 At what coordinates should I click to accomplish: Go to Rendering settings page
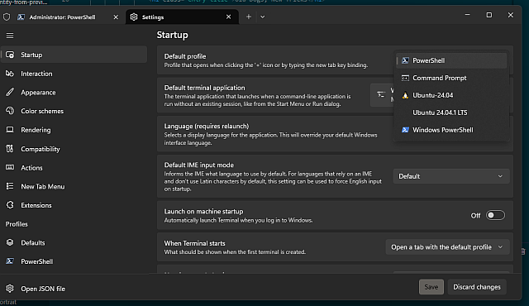coord(74,130)
